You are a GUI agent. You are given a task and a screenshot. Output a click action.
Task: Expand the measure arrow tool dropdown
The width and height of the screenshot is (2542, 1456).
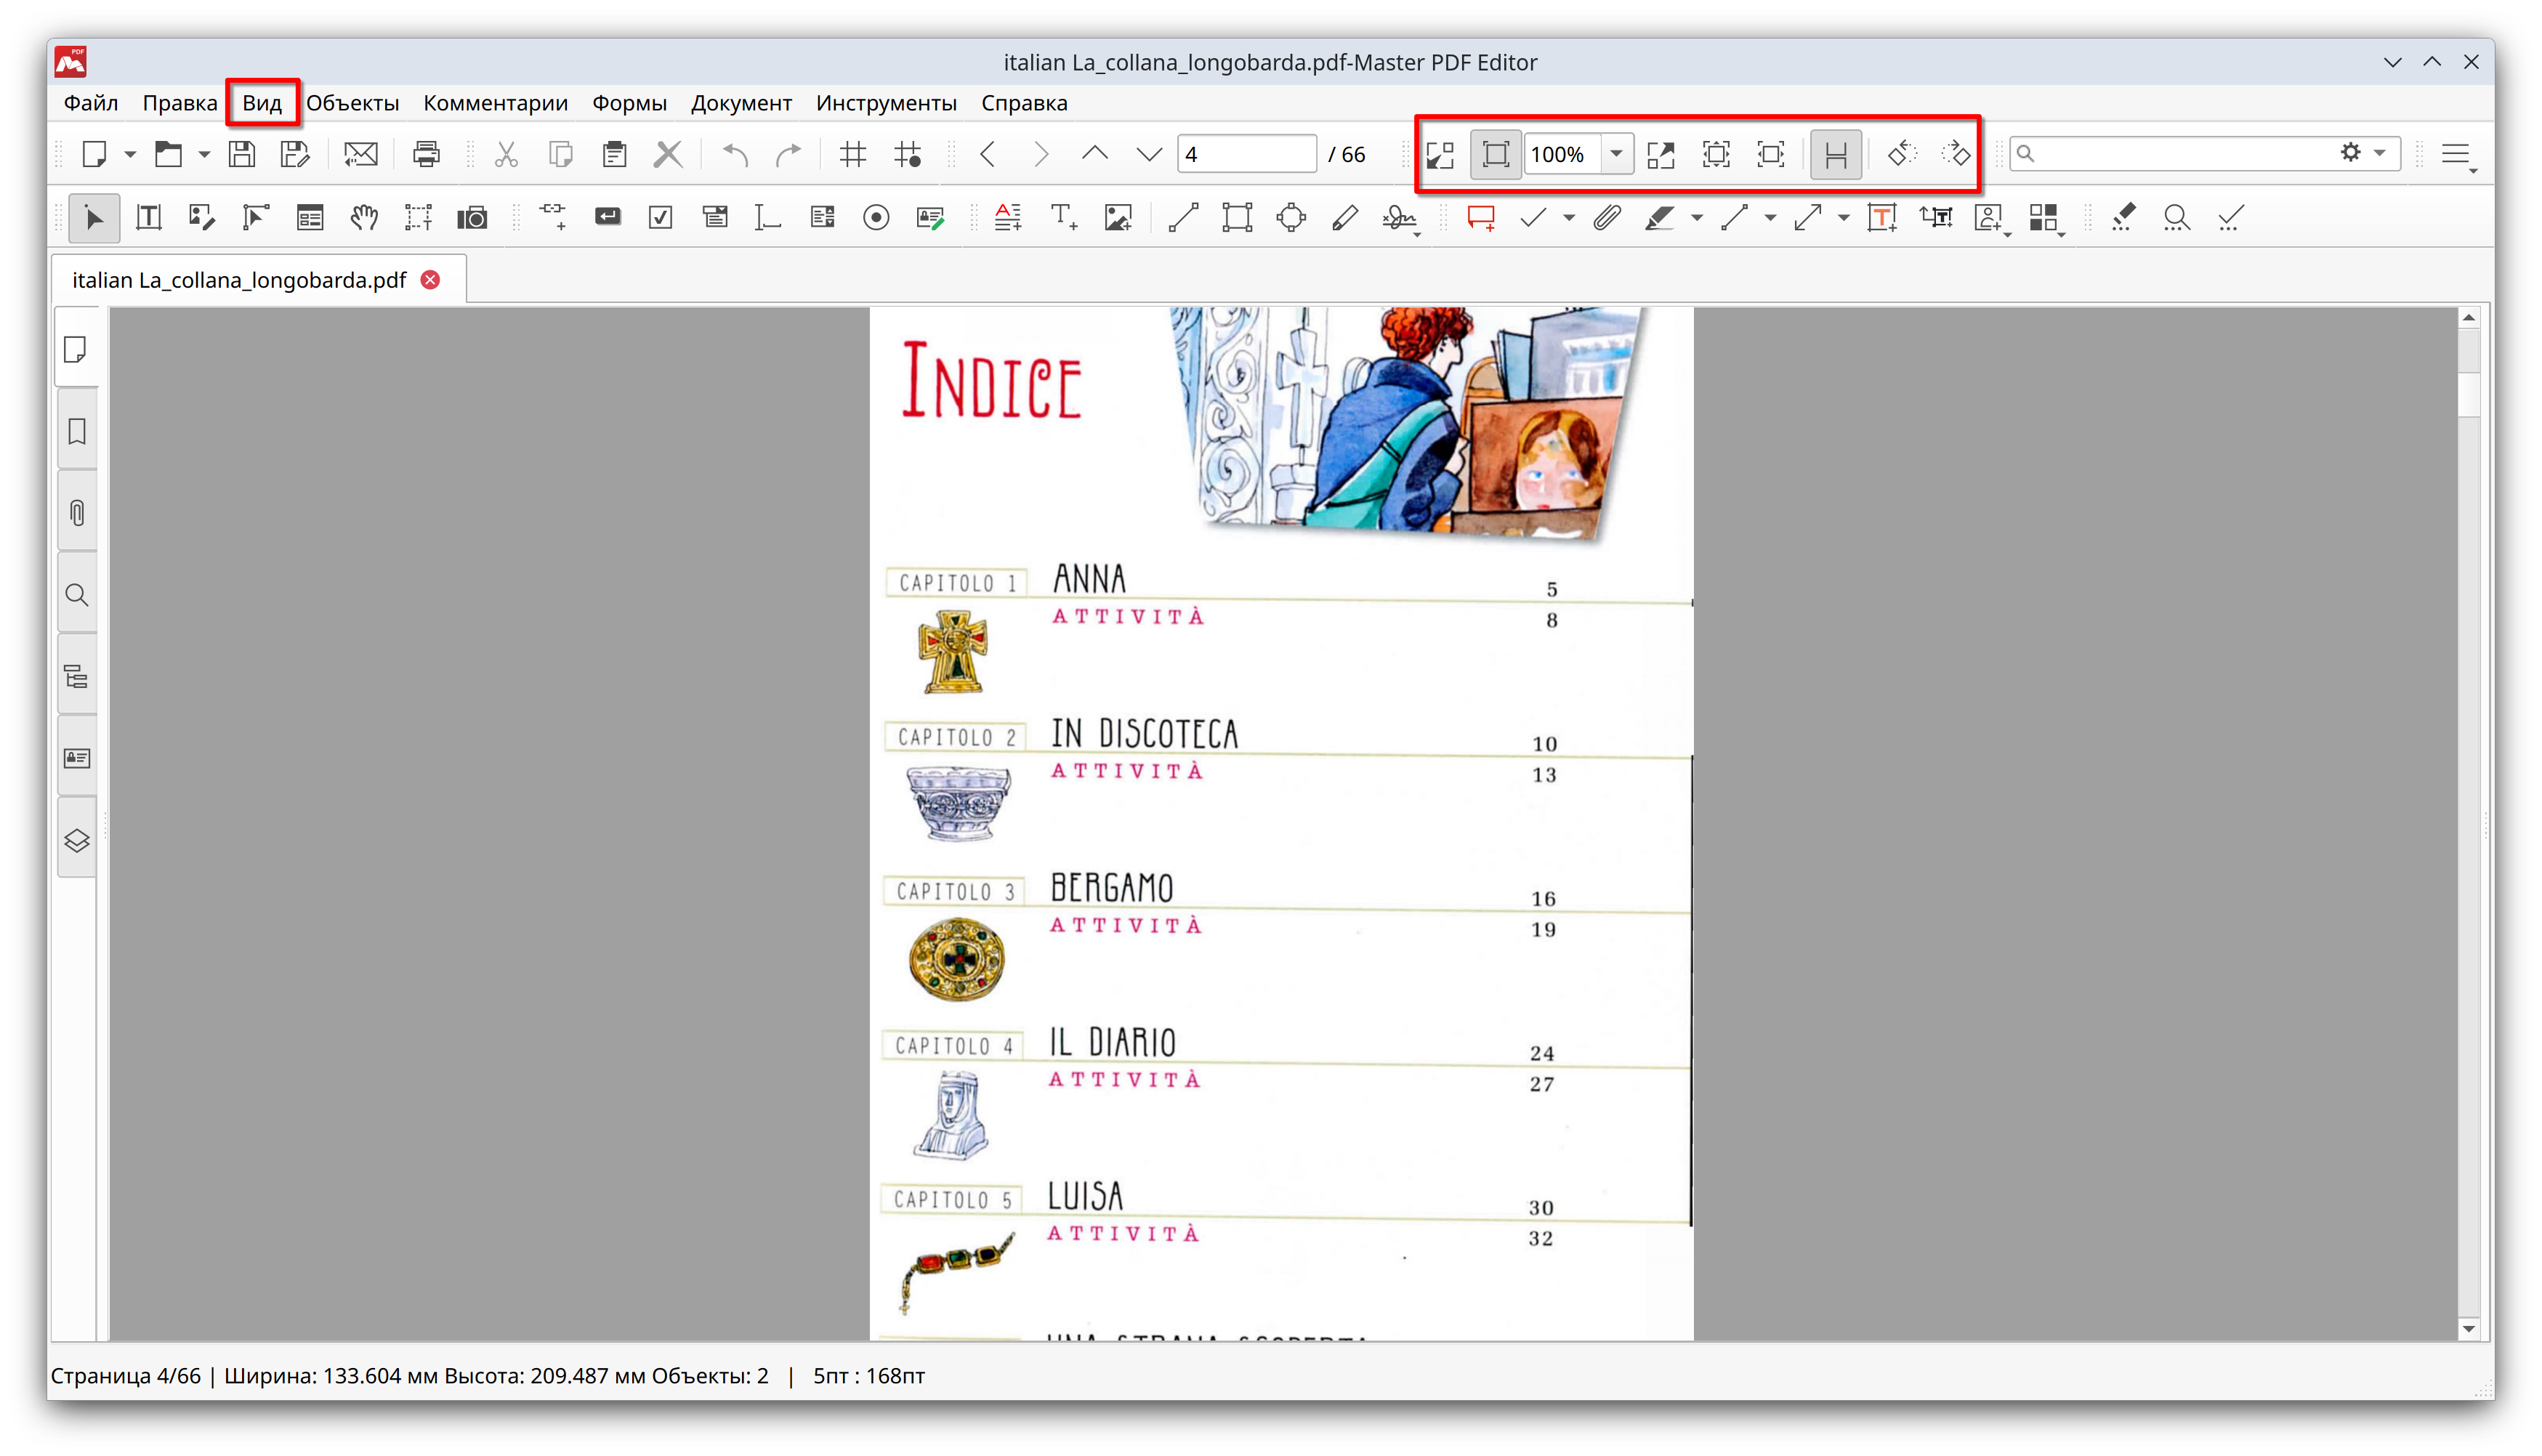click(x=1843, y=217)
